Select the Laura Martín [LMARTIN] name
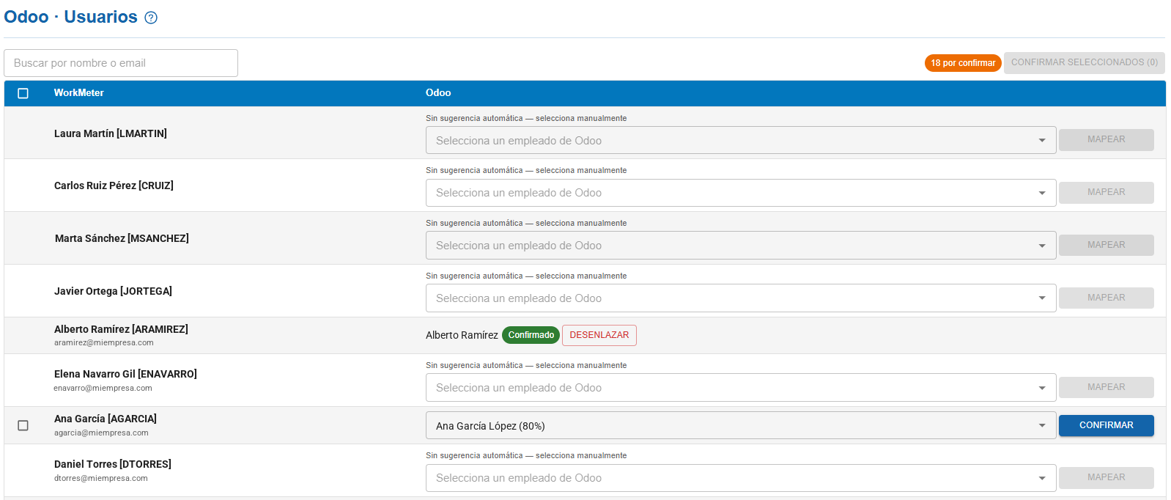Viewport: 1171px width, 500px height. [x=111, y=133]
